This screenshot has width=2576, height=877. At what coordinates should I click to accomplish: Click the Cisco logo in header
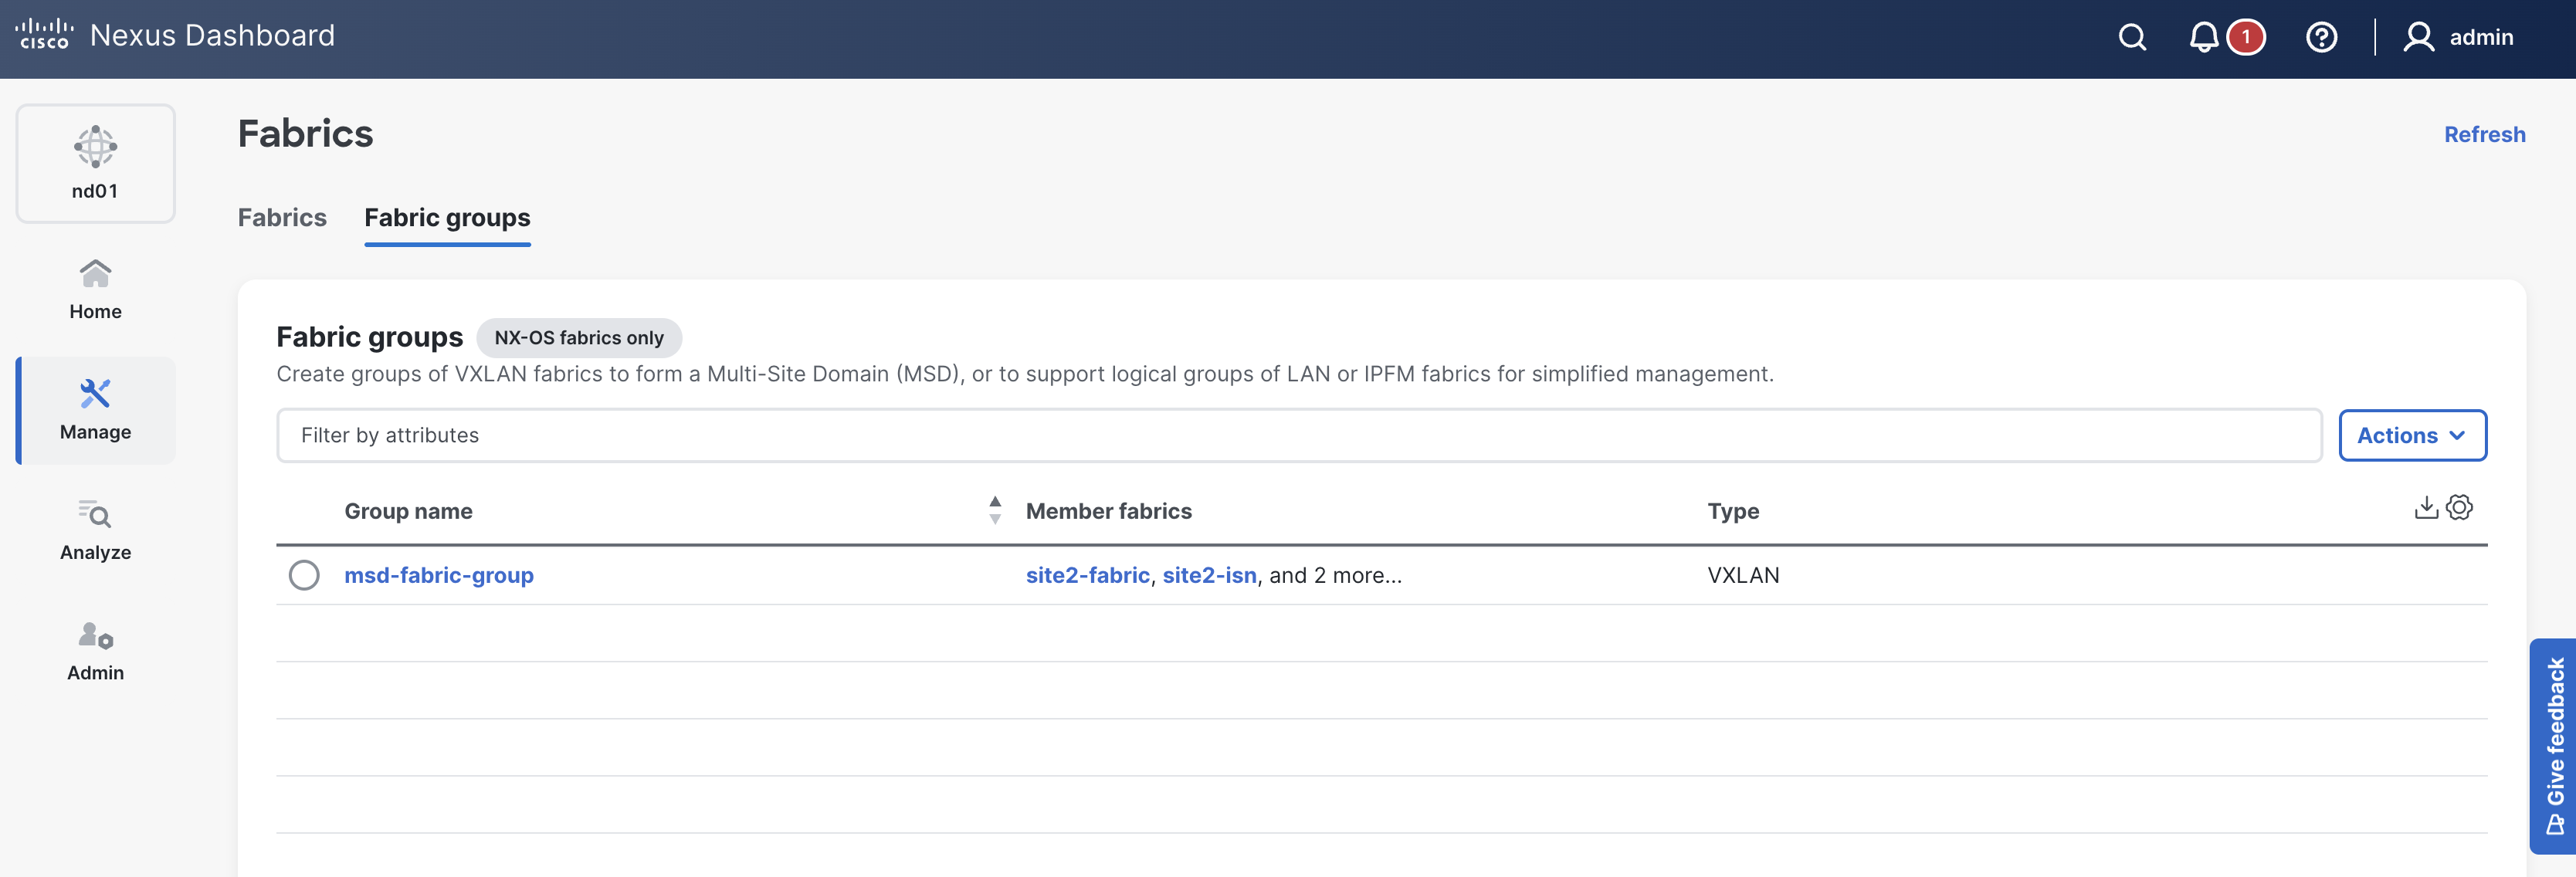pos(45,35)
